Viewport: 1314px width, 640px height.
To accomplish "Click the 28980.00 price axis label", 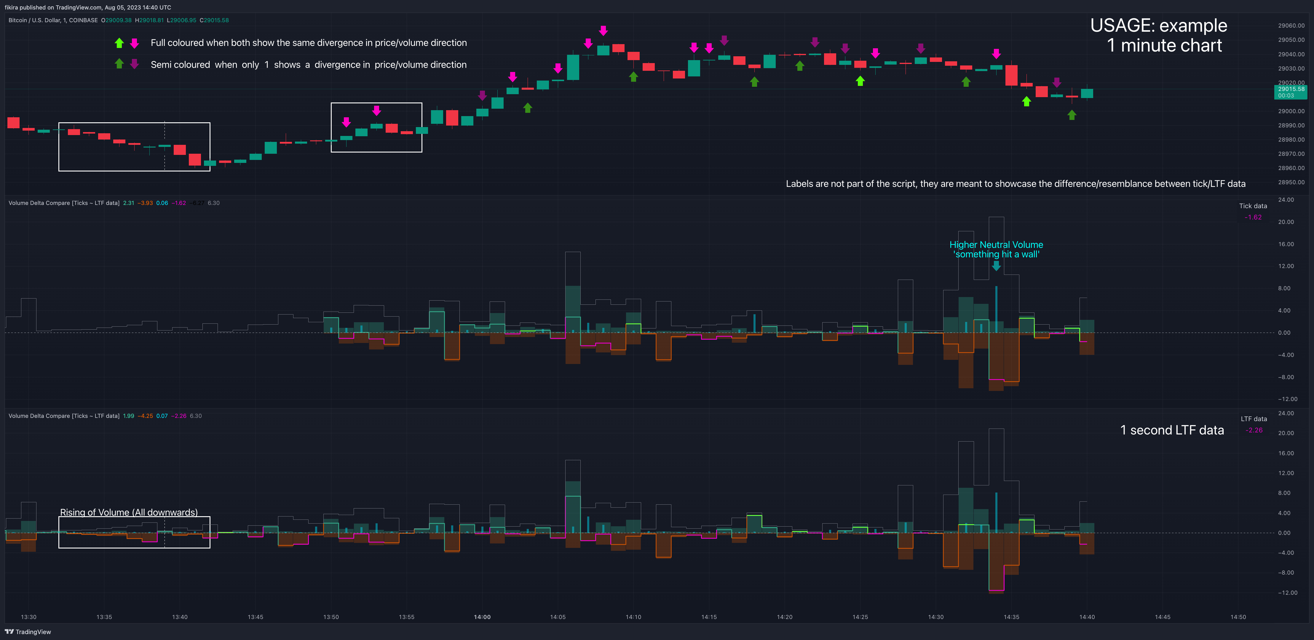I will coord(1291,139).
